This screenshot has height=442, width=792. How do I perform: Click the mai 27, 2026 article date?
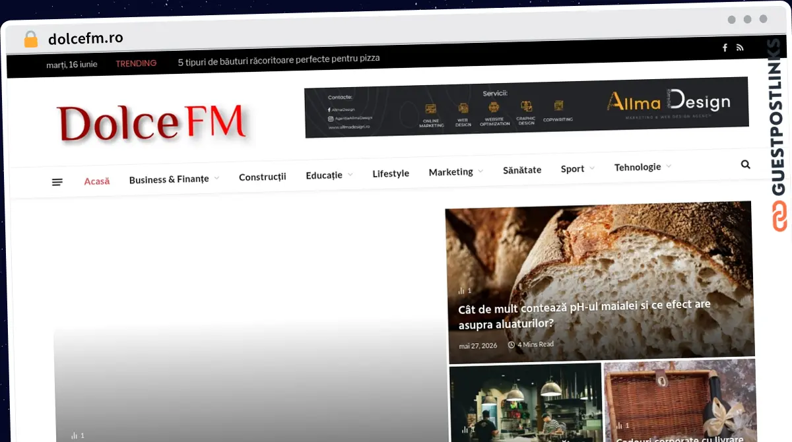pos(478,346)
